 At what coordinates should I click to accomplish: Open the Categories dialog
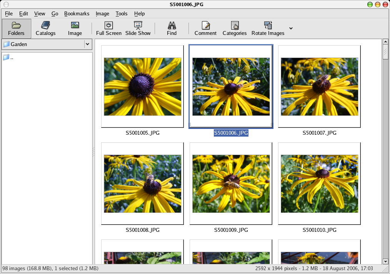235,28
